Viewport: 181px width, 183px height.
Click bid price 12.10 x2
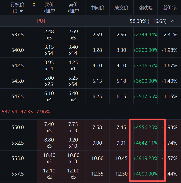(49, 174)
